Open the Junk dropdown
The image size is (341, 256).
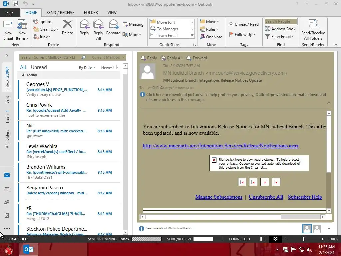pos(42,37)
